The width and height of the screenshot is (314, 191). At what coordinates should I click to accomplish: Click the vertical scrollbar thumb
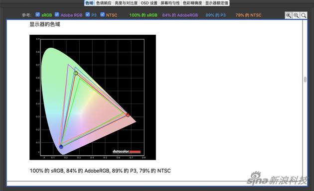(x=305, y=80)
